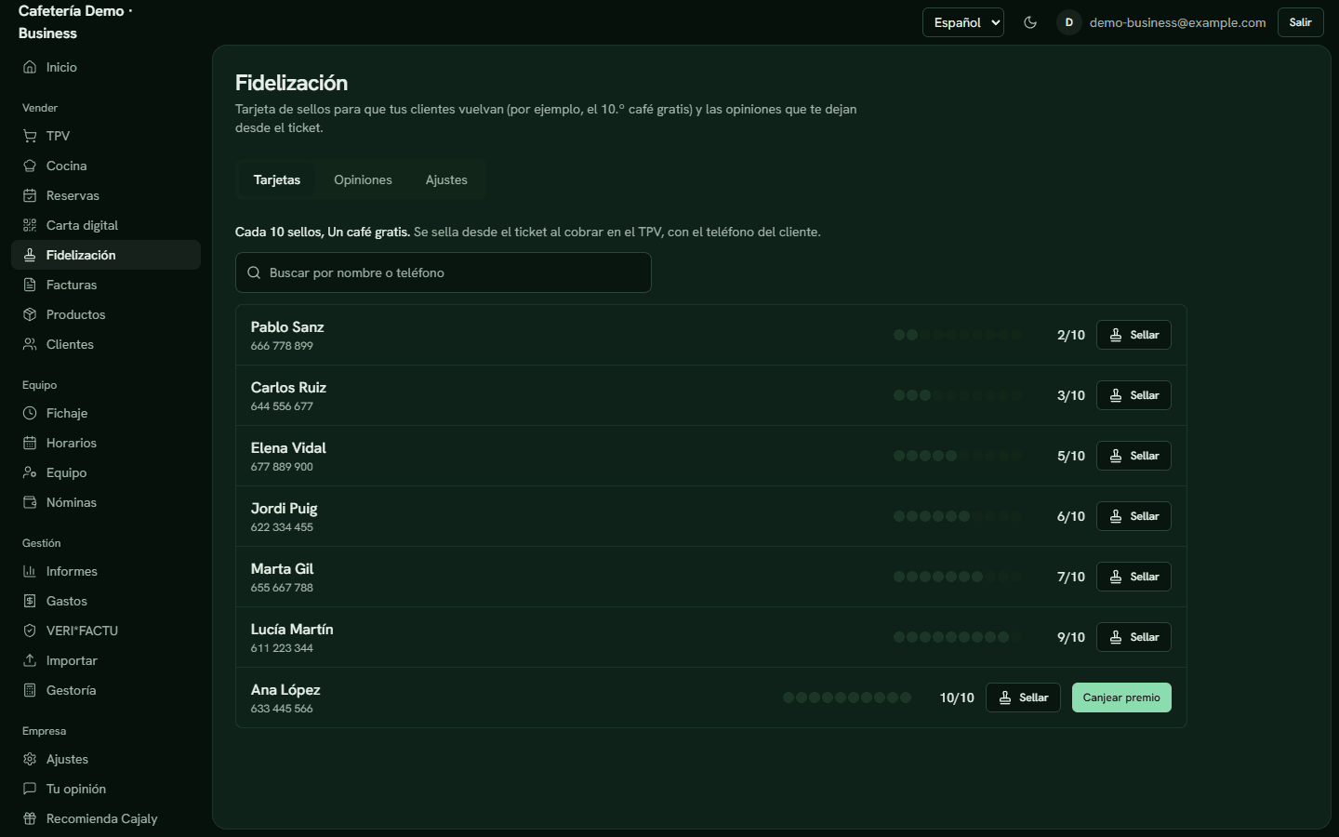Image resolution: width=1339 pixels, height=837 pixels.
Task: Click the Recomienda Cajaly gift icon
Action: click(x=30, y=818)
